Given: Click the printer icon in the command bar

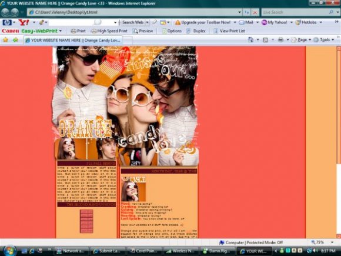Looking at the screenshot, I should point(281,39).
